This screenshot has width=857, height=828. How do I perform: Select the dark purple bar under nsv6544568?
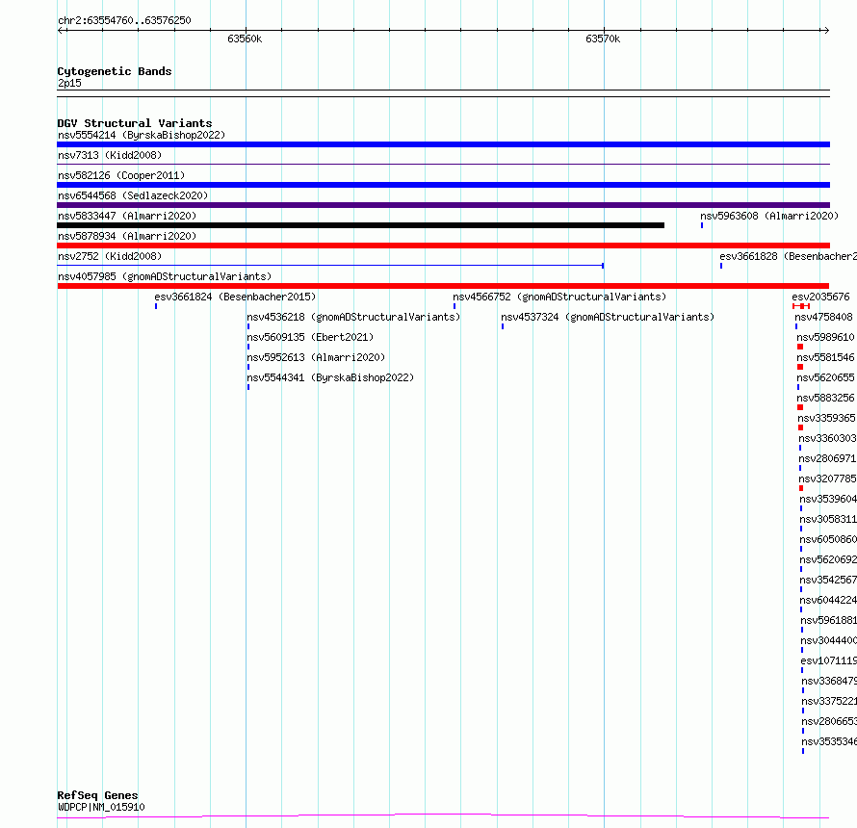pos(443,205)
